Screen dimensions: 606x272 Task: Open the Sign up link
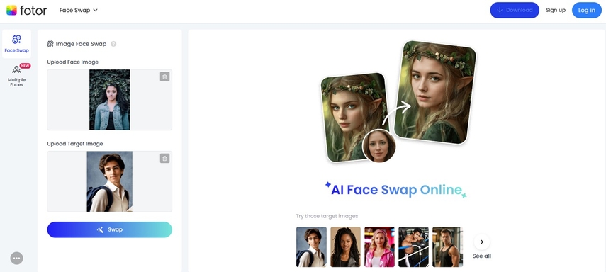tap(556, 11)
